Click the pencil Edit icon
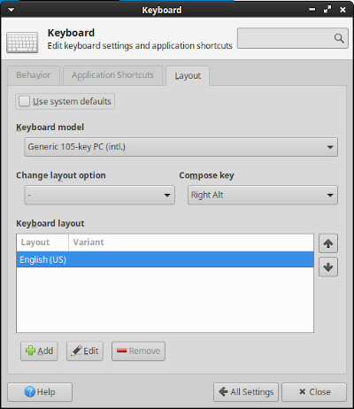The width and height of the screenshot is (354, 409). click(x=76, y=351)
